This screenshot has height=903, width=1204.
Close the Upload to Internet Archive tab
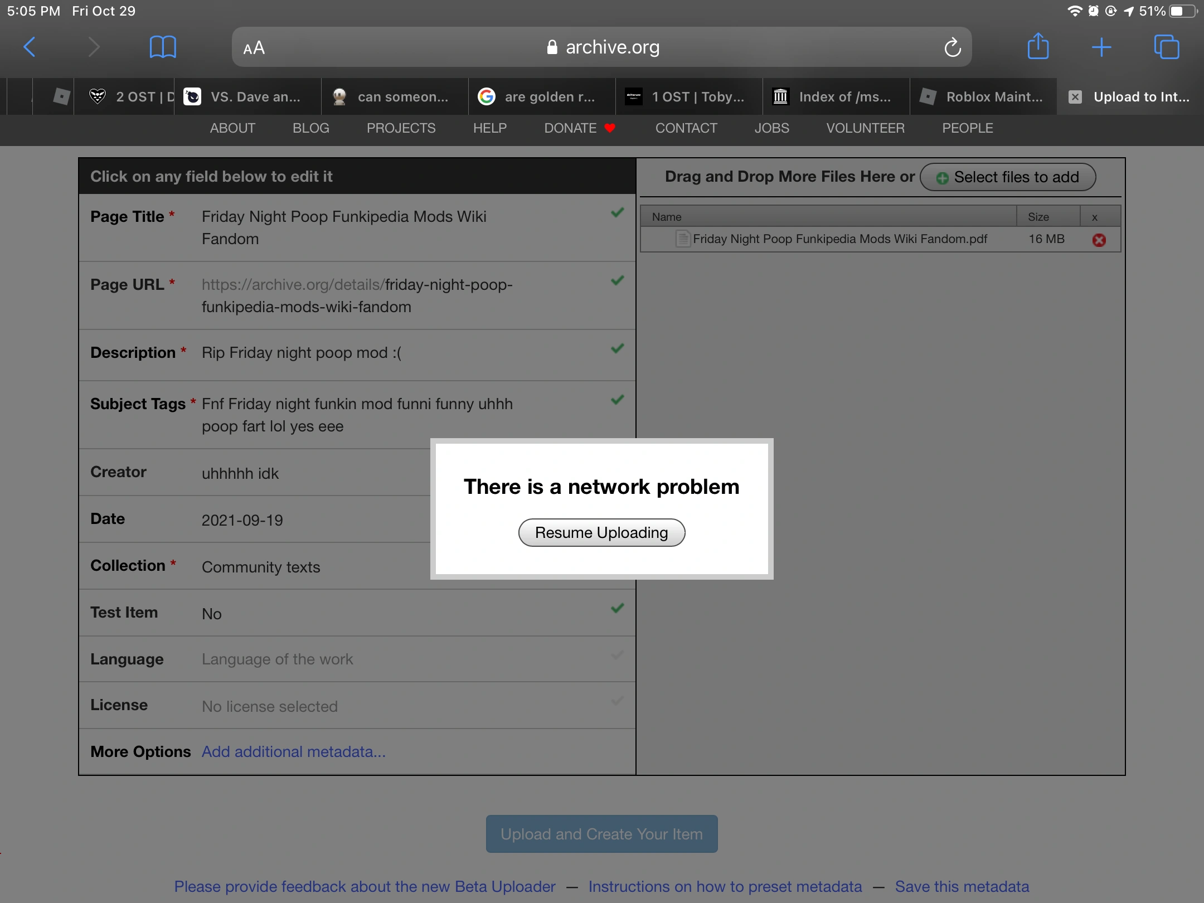pos(1075,97)
